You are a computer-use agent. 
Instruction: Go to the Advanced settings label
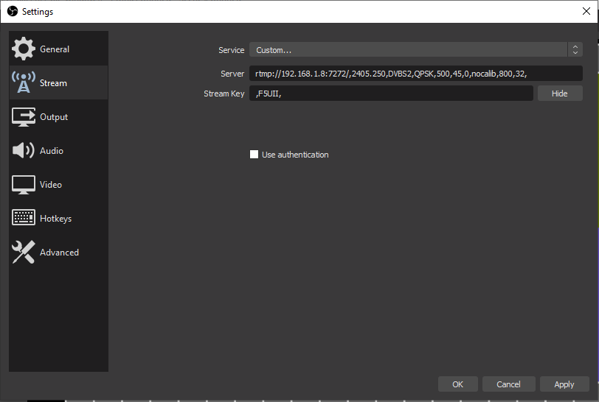pyautogui.click(x=59, y=253)
